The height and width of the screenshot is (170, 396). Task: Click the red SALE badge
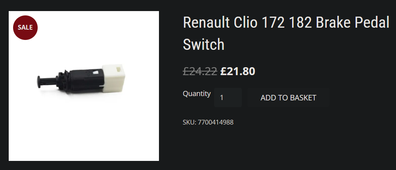click(x=25, y=28)
